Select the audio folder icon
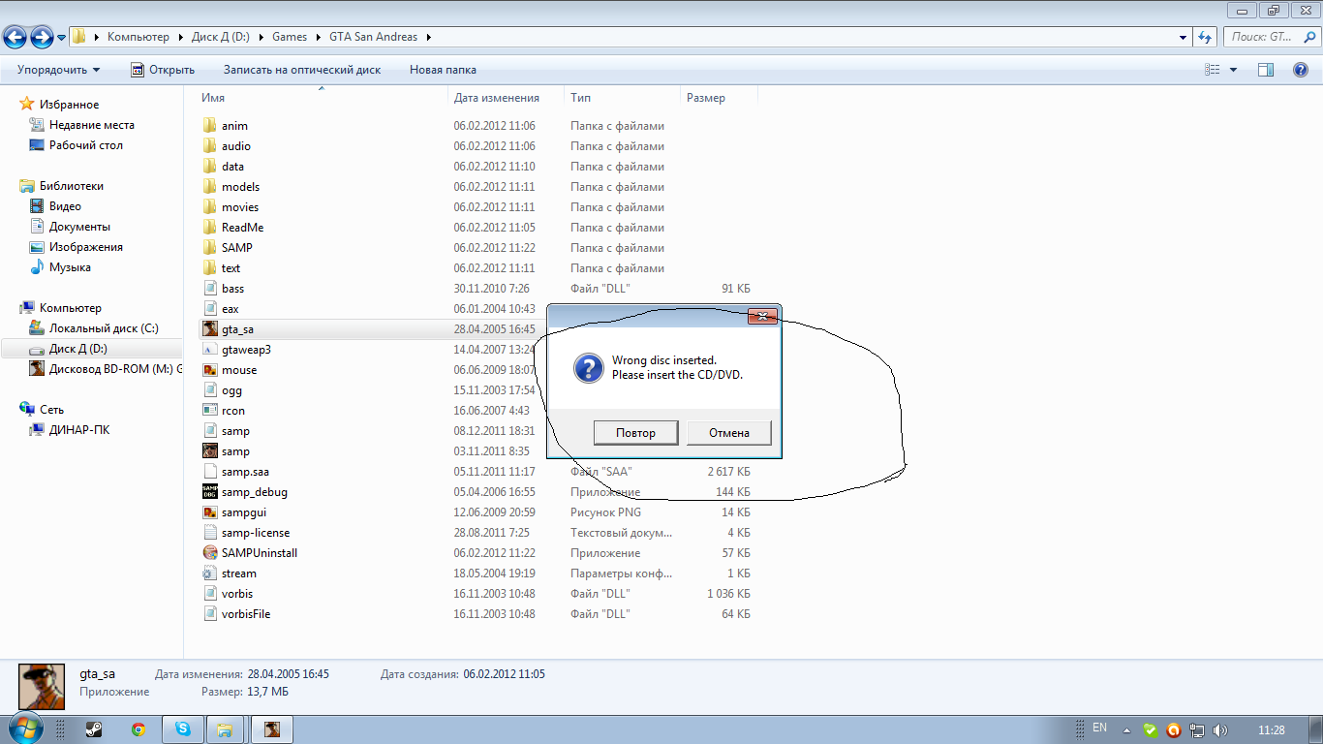Screen dimensions: 1323x744 point(210,146)
